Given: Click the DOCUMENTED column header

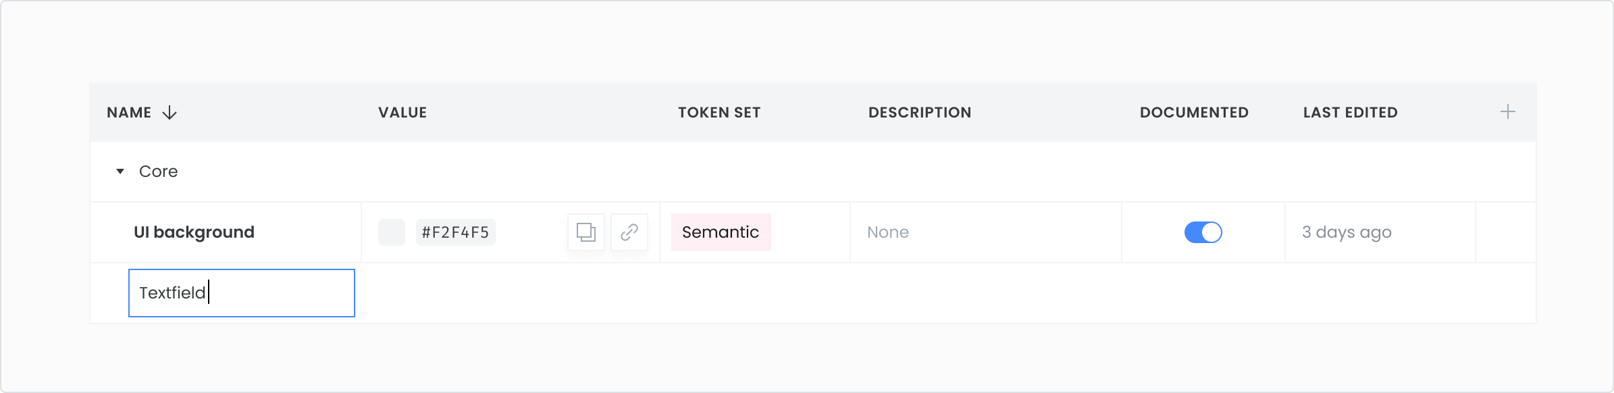Looking at the screenshot, I should [1194, 113].
